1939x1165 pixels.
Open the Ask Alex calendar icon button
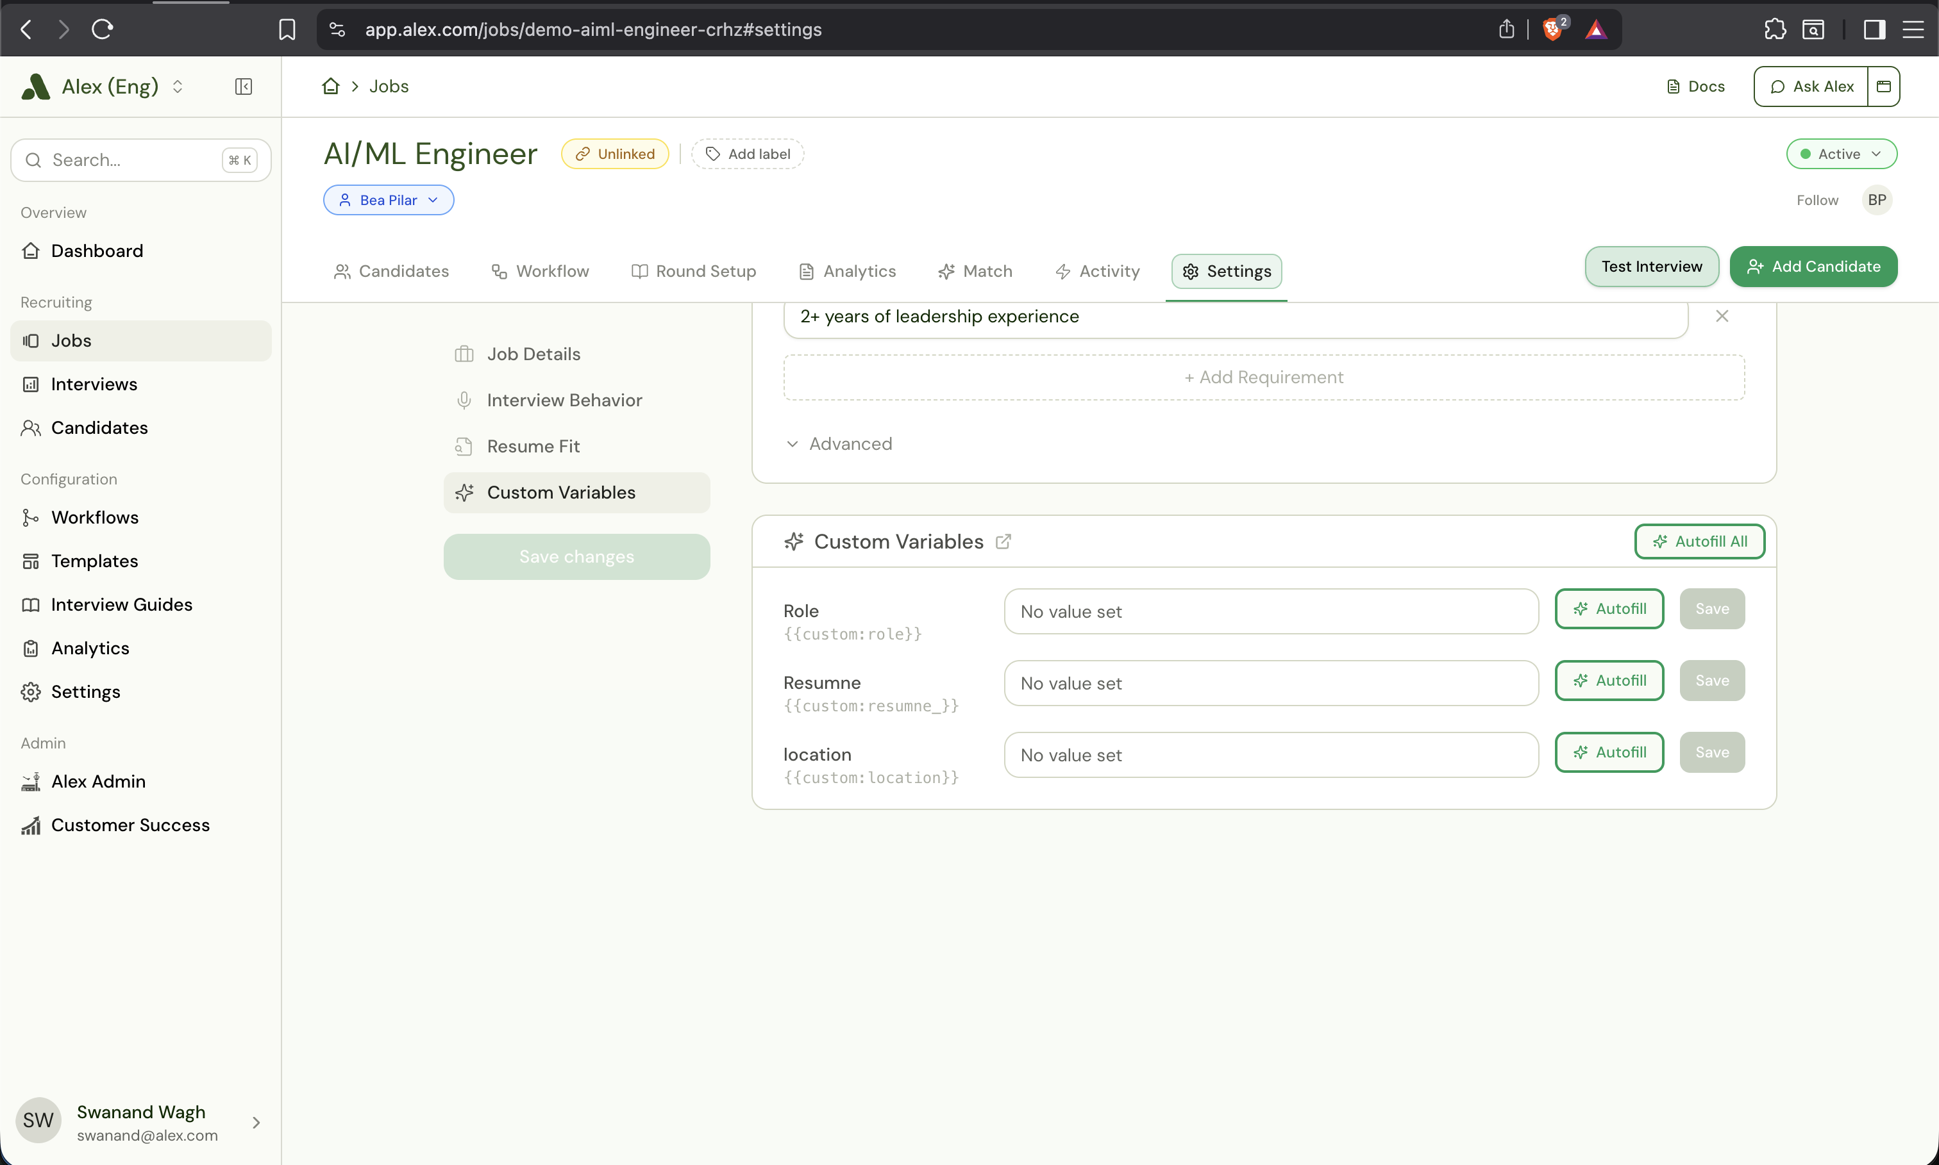[1883, 87]
